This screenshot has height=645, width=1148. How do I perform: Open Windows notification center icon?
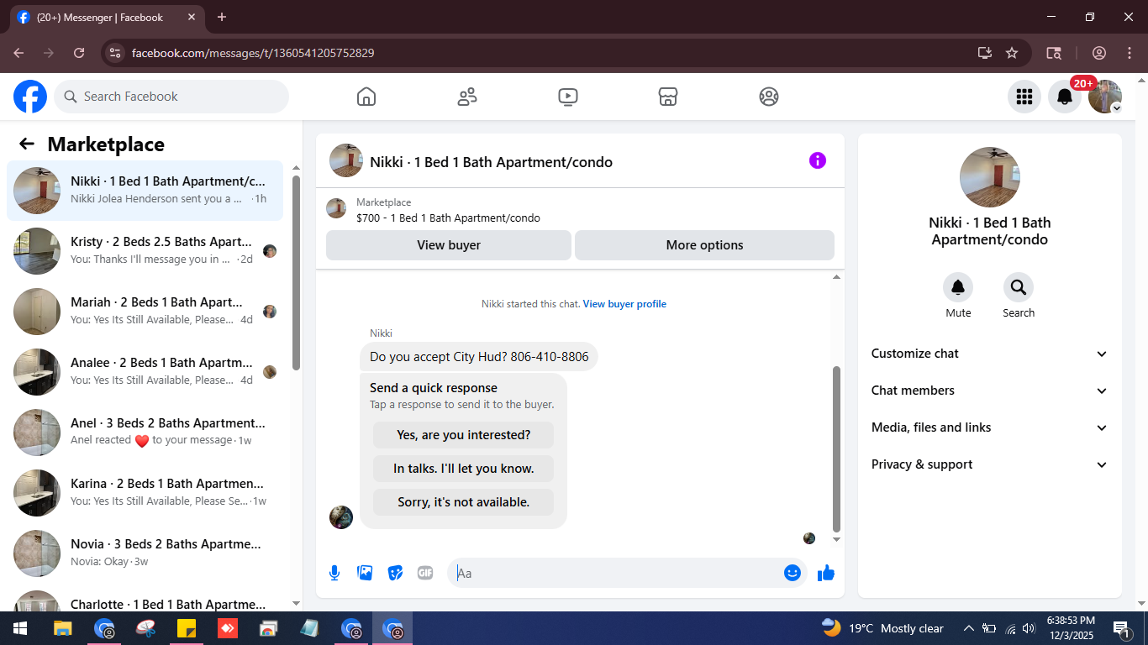pyautogui.click(x=1120, y=628)
